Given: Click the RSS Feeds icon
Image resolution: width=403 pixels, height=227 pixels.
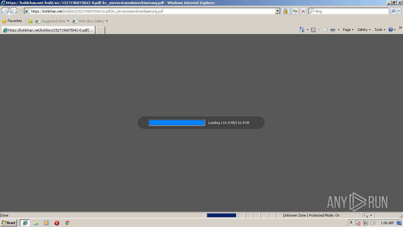Looking at the screenshot, I should 313,30.
